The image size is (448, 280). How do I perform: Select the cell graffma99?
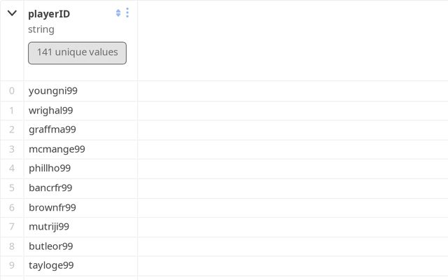(x=52, y=129)
